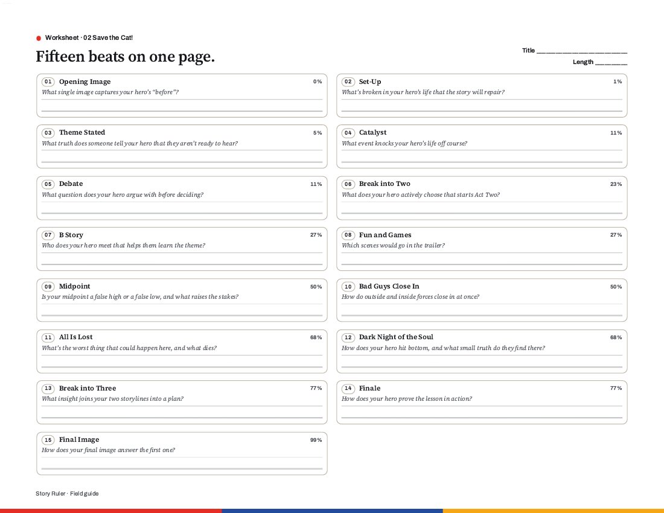
Task: Select the "Worksheet · 02 Save the Cat!" label
Action: coord(89,37)
